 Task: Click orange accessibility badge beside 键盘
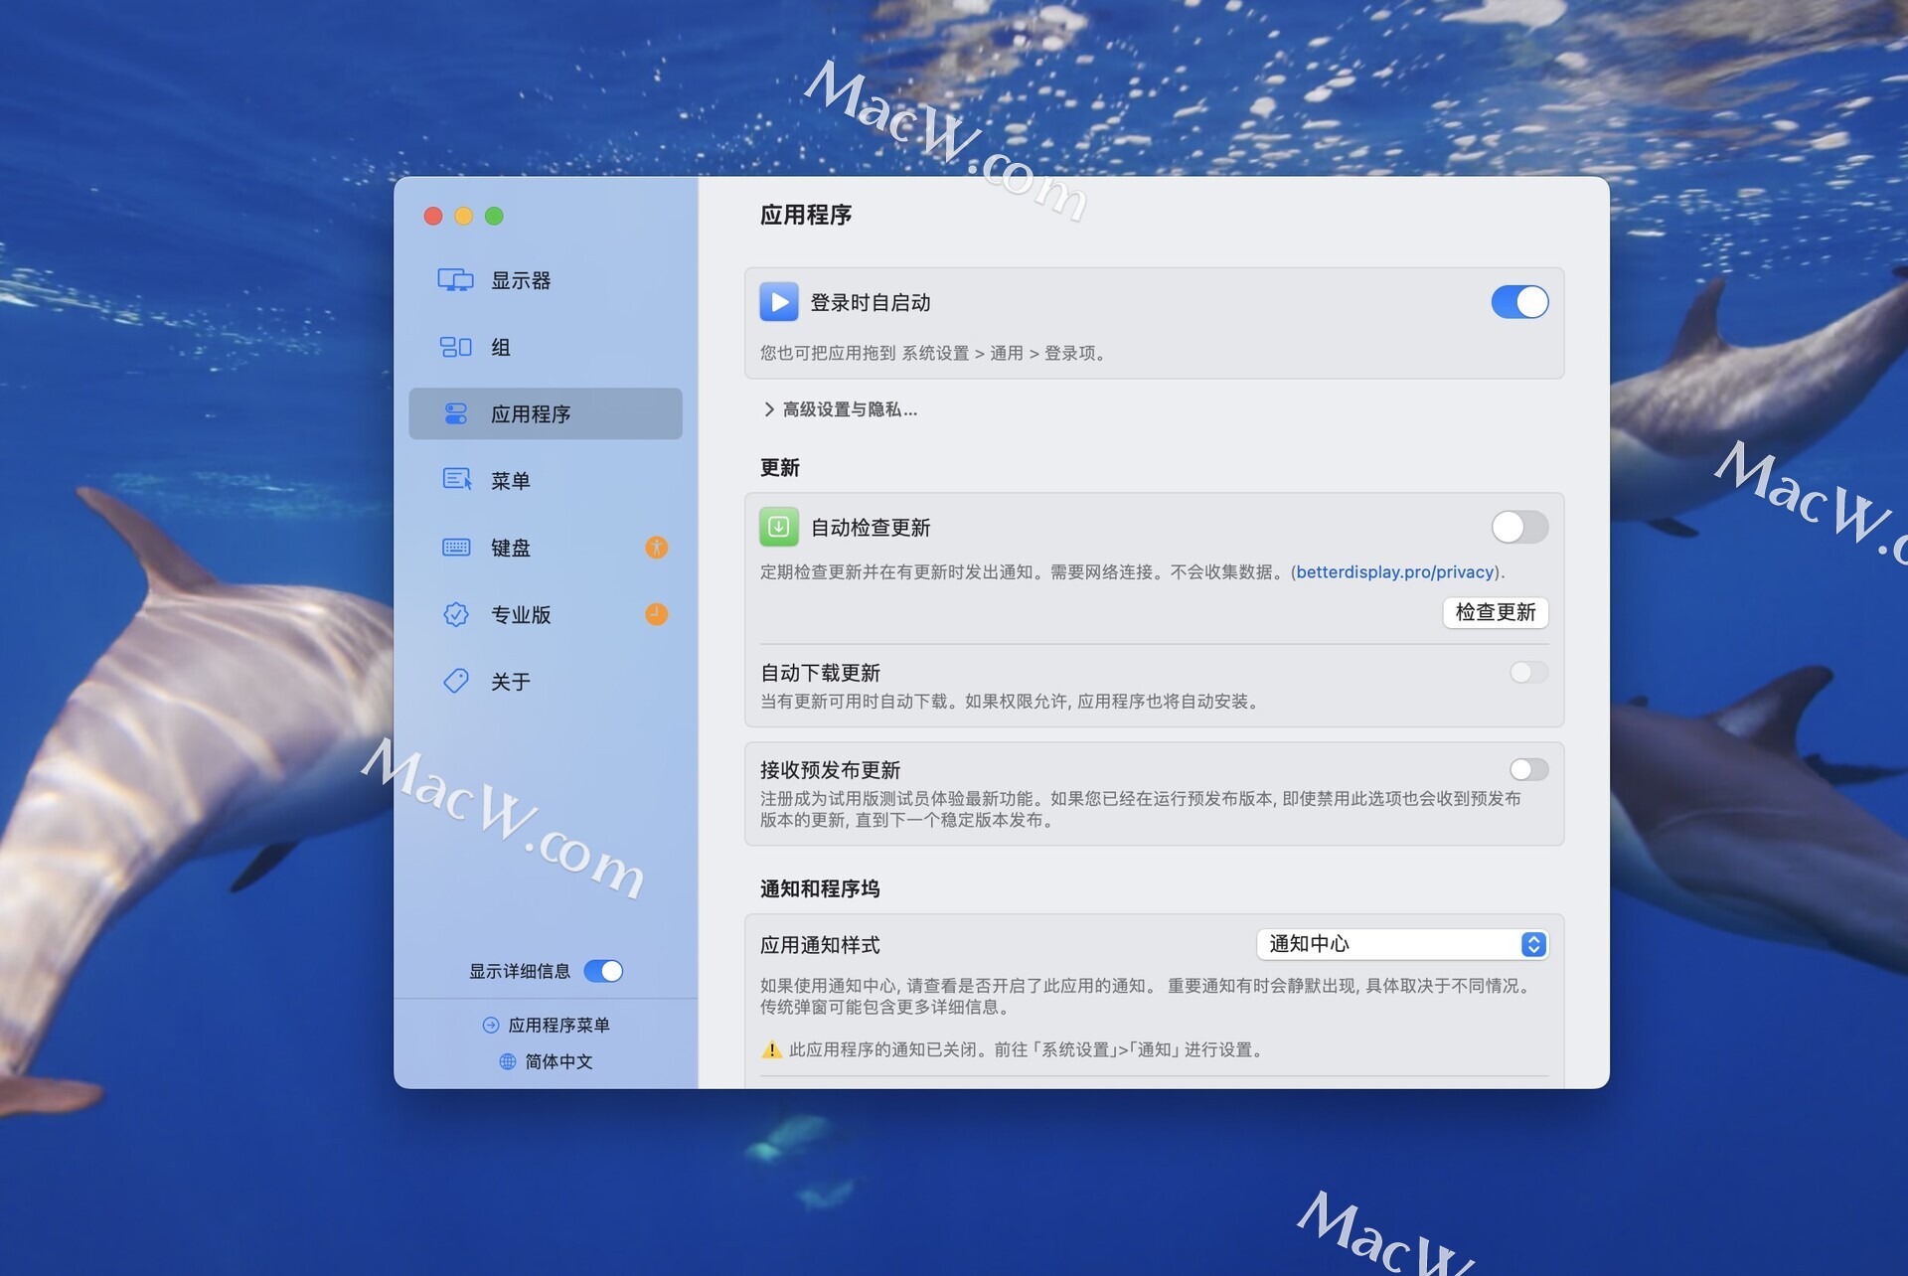656,548
